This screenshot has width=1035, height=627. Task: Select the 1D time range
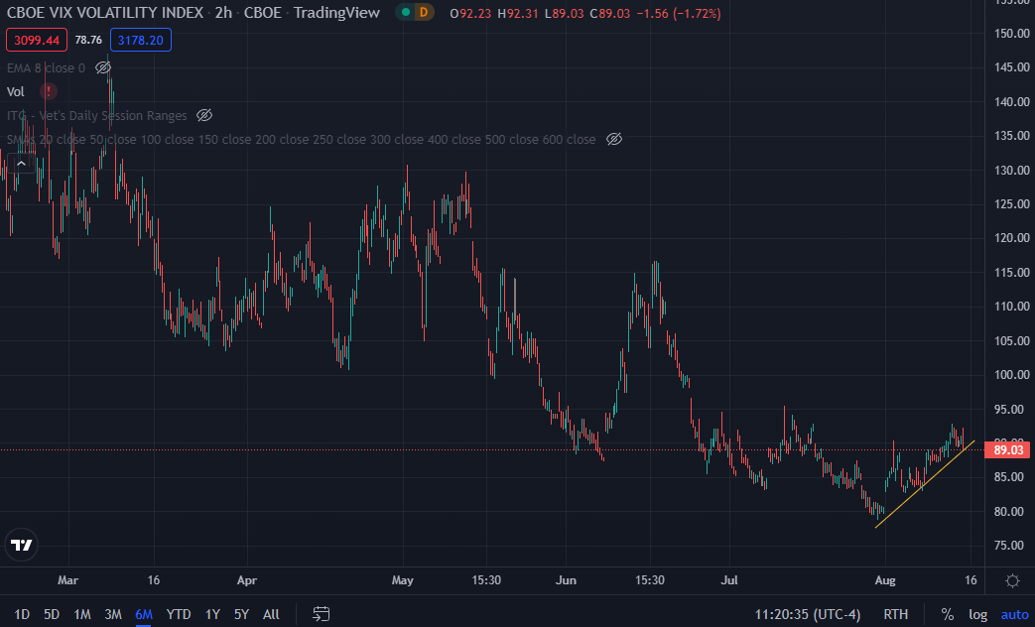click(x=22, y=614)
